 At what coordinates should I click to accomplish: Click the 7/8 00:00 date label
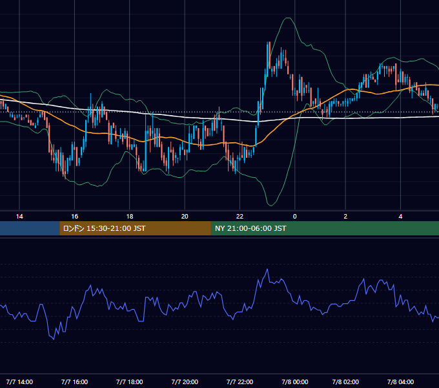tap(295, 382)
